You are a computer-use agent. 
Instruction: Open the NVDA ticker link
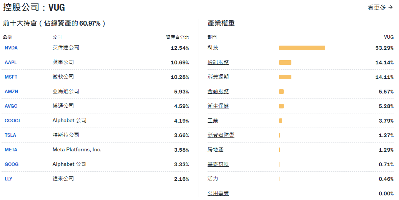click(11, 48)
